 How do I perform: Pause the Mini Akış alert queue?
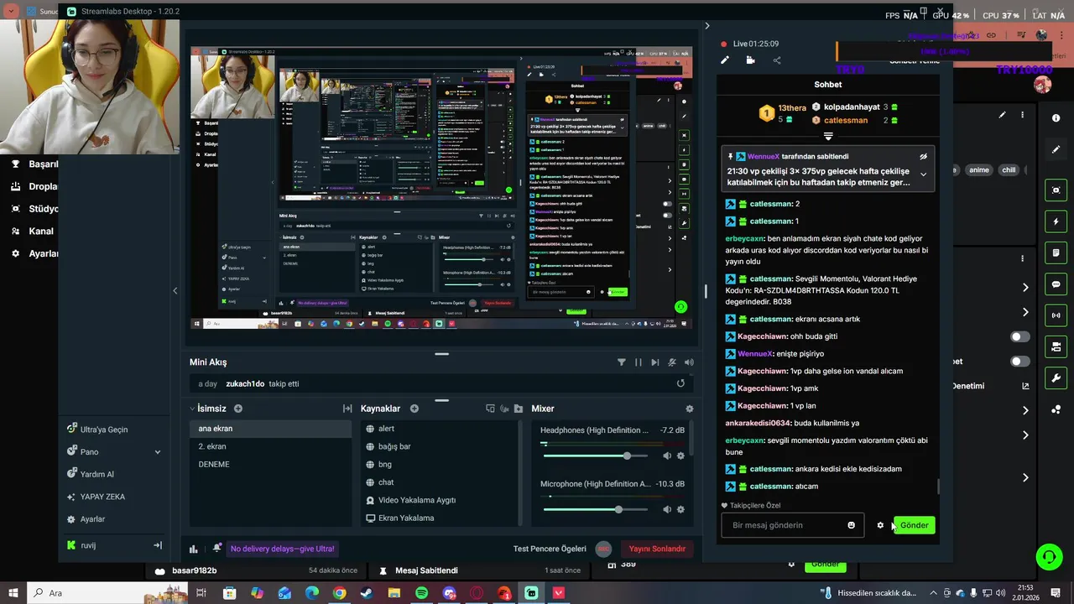[x=639, y=362]
